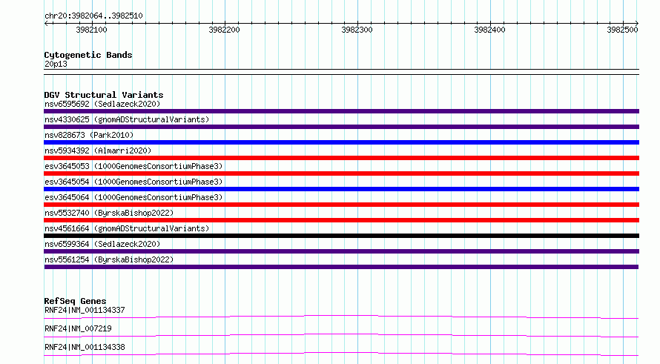The width and height of the screenshot is (660, 364).
Task: Click variant label nsv6599364 (Sedlazeck2020)
Action: pyautogui.click(x=102, y=244)
